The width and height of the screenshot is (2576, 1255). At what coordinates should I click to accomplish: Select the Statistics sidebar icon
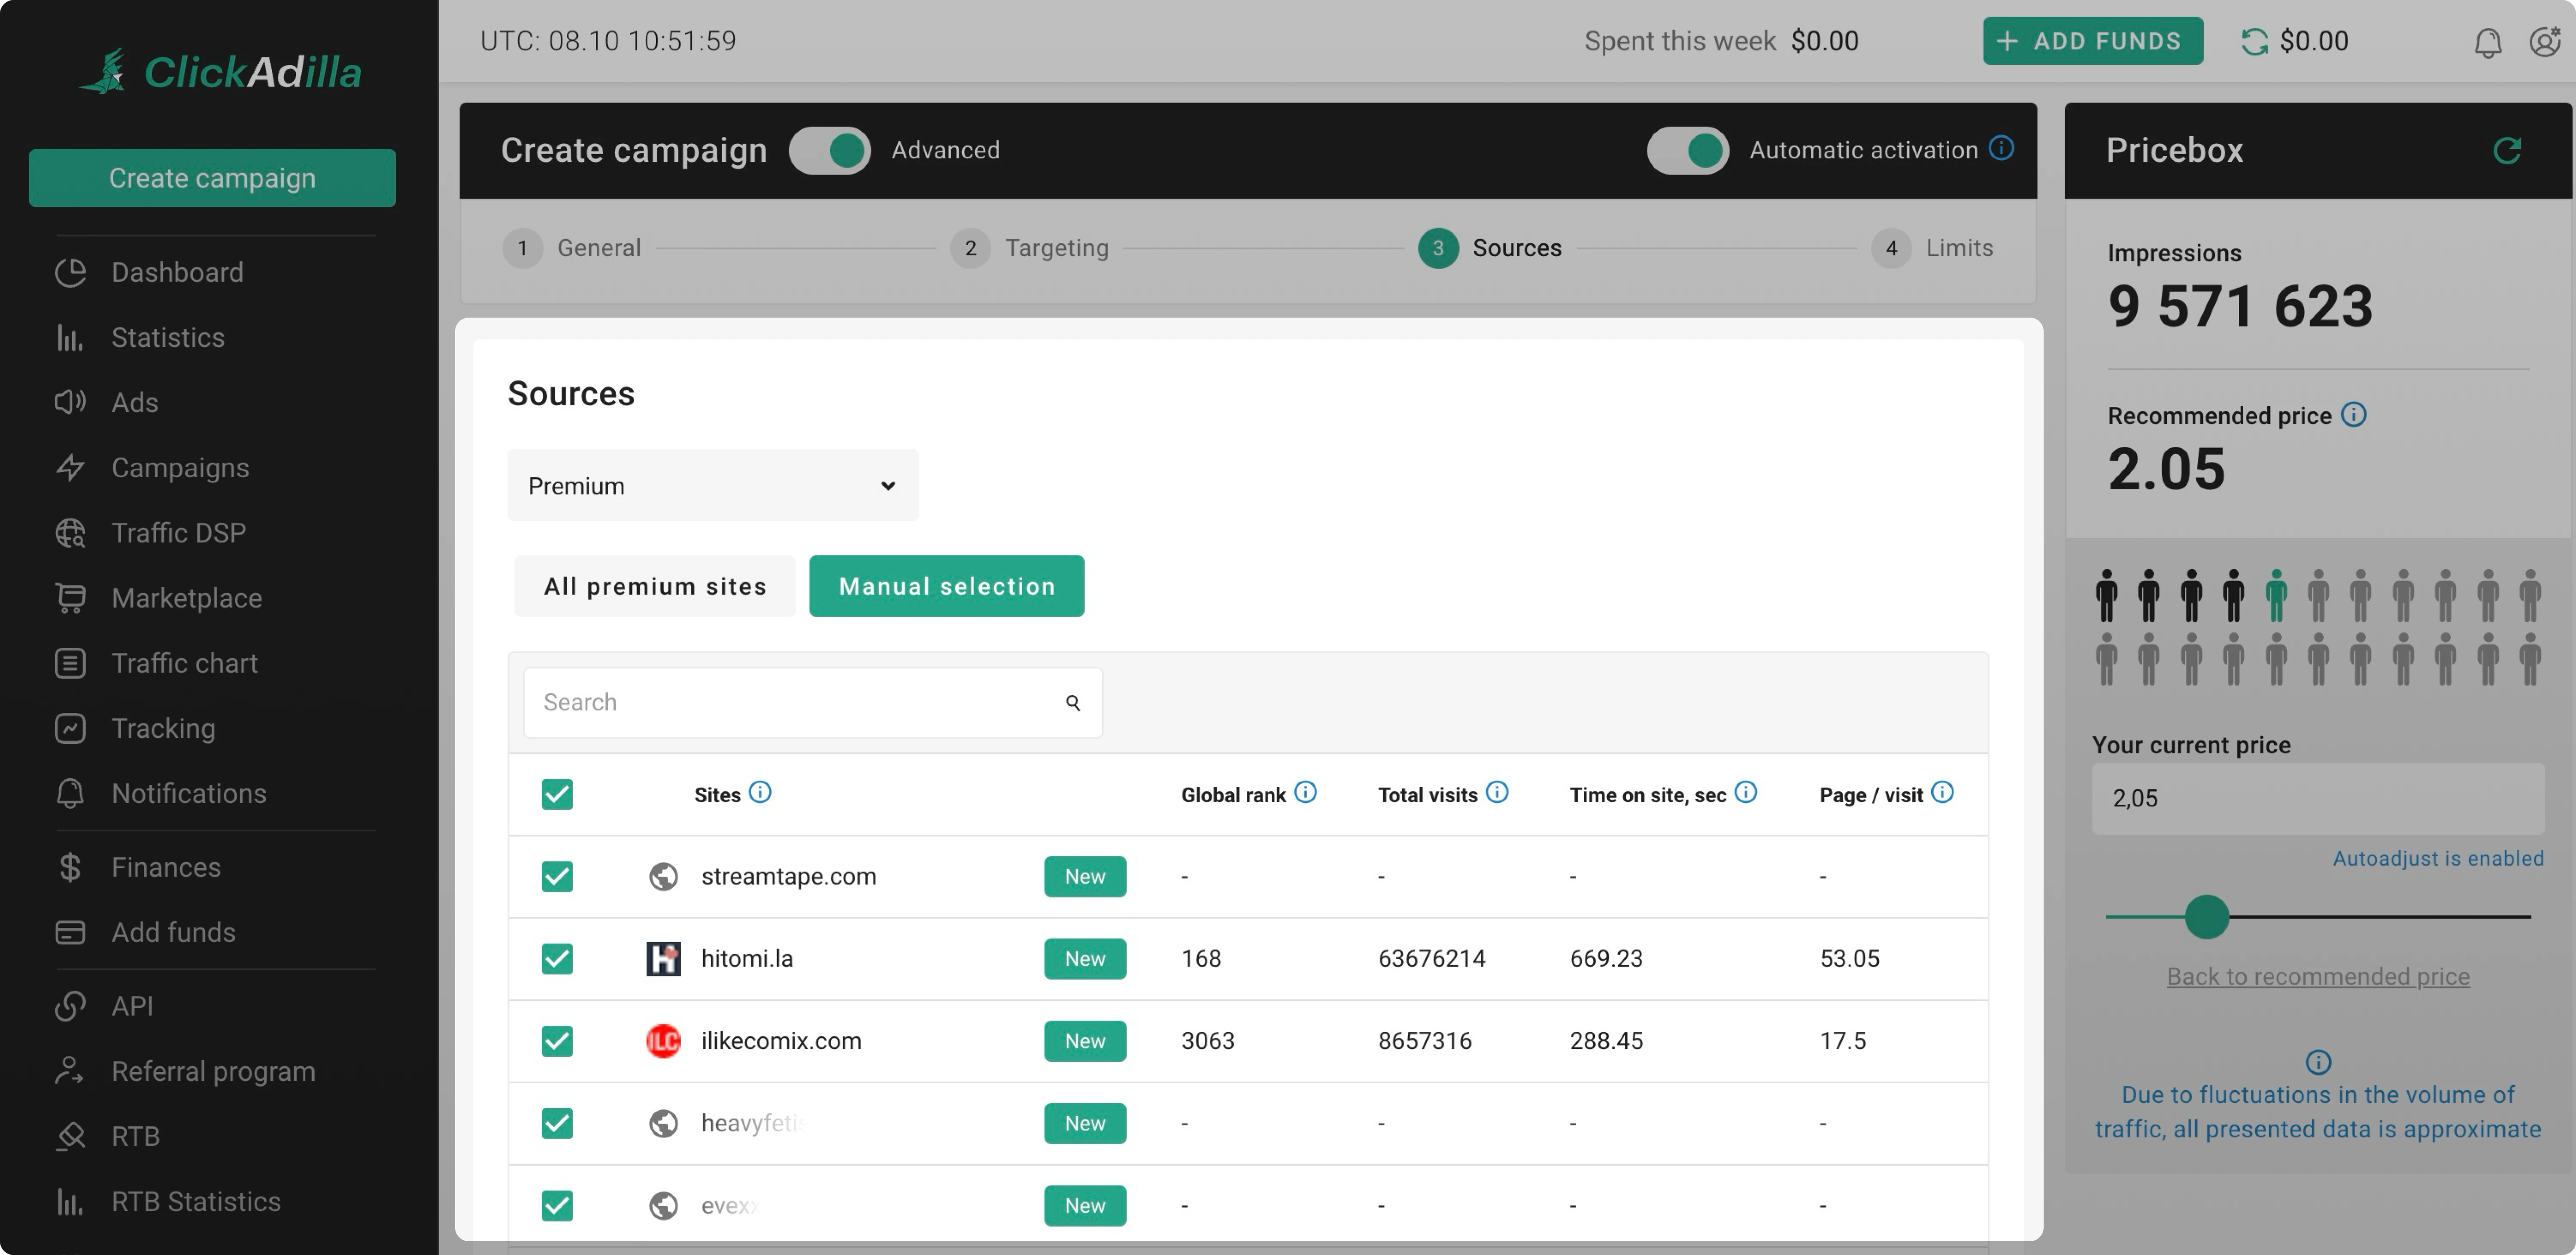pos(69,338)
